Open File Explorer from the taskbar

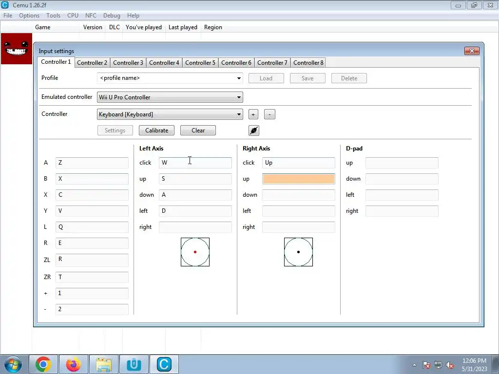104,364
